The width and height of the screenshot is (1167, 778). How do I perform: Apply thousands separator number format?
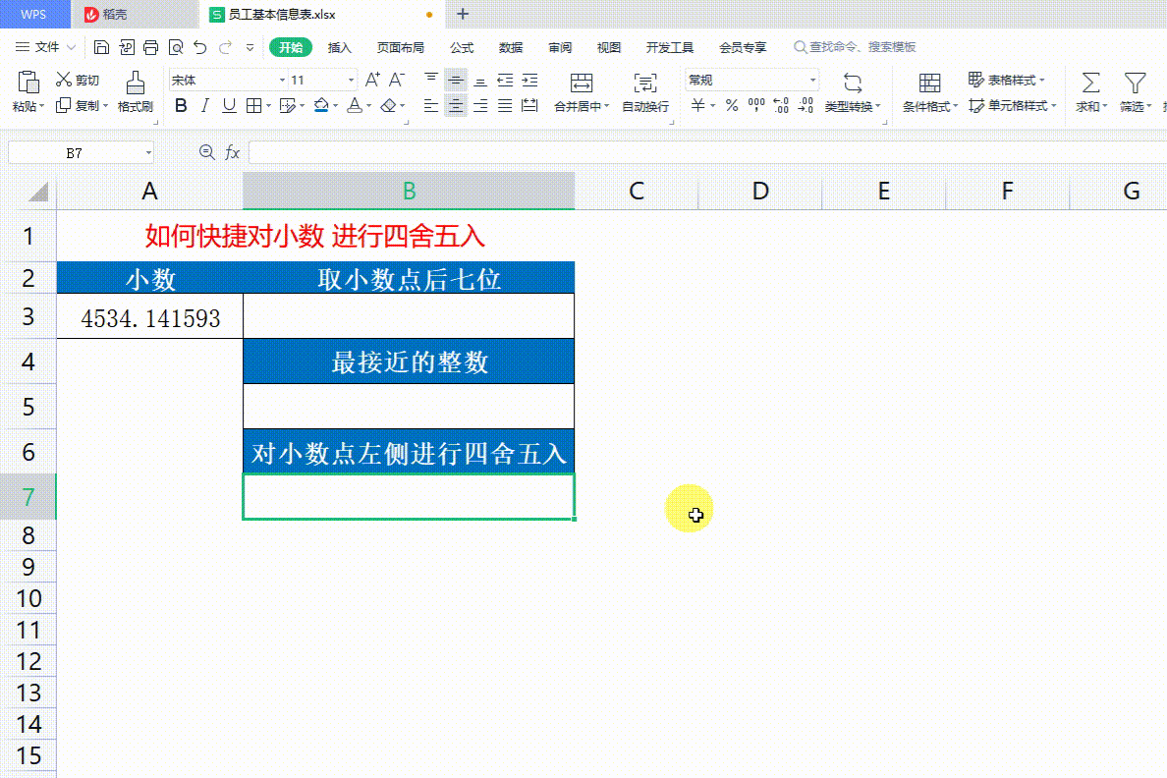point(756,106)
